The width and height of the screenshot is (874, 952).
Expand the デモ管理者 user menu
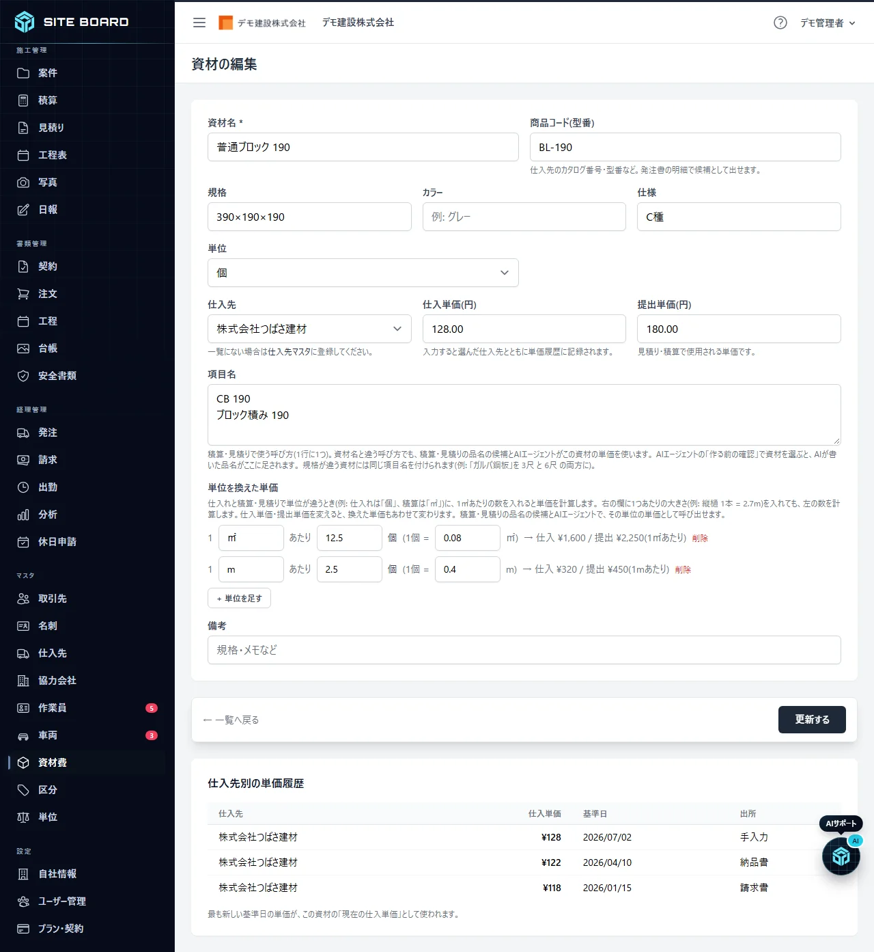point(828,23)
